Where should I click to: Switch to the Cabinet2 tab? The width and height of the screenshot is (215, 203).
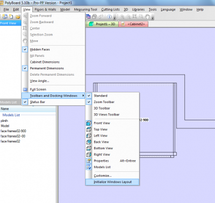click(x=133, y=24)
